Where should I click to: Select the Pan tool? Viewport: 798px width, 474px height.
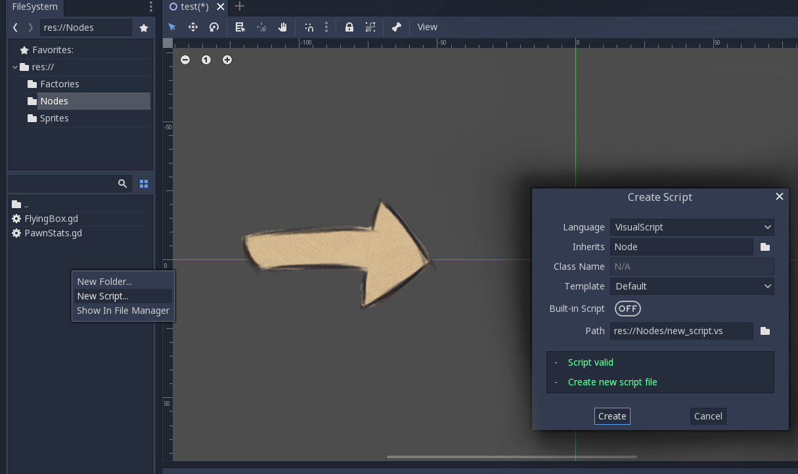[282, 27]
